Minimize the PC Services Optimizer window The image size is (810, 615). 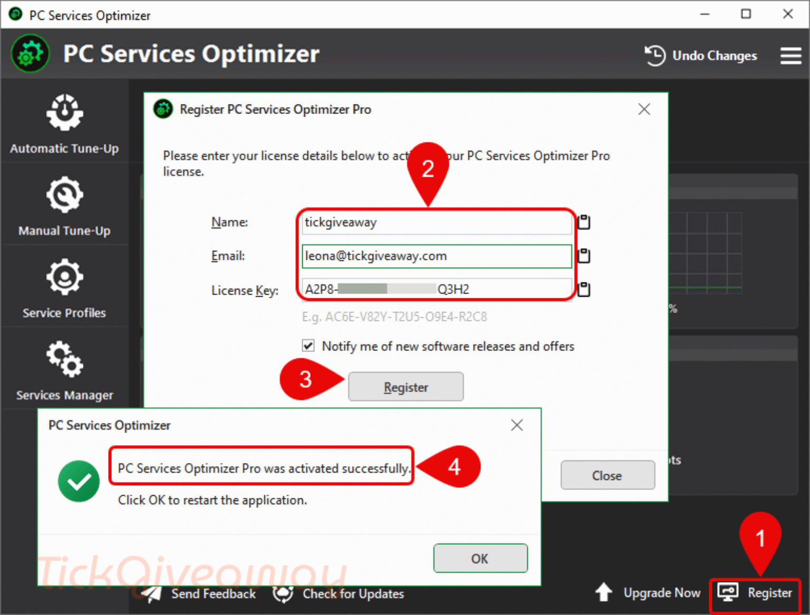coord(705,14)
